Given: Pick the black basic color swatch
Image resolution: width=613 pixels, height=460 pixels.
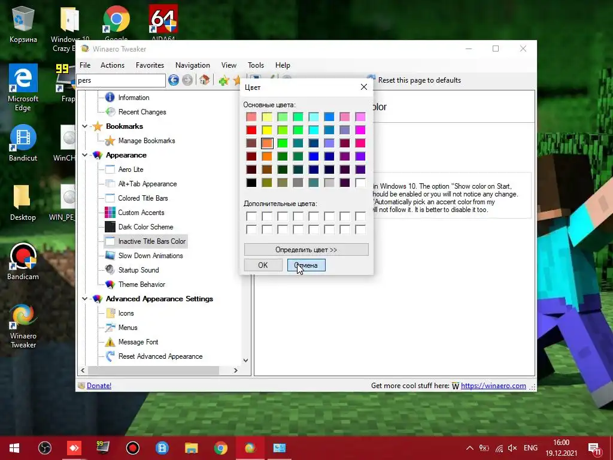Looking at the screenshot, I should (251, 183).
